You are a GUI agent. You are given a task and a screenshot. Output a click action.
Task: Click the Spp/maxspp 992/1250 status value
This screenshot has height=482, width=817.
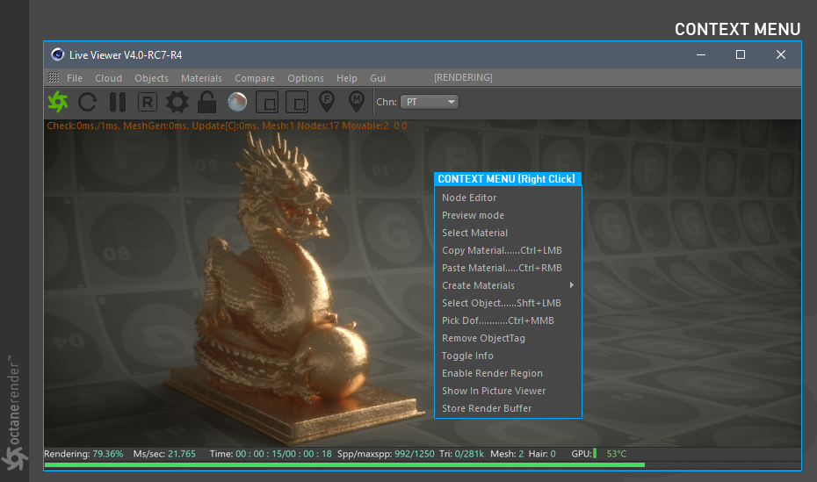click(386, 454)
